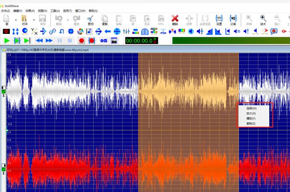Click the green level meter bar

pos(230,41)
